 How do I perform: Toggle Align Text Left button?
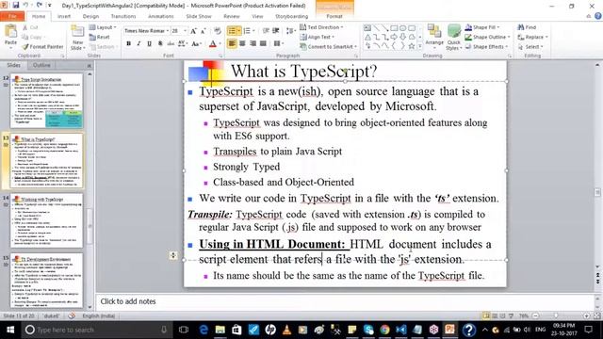point(232,43)
